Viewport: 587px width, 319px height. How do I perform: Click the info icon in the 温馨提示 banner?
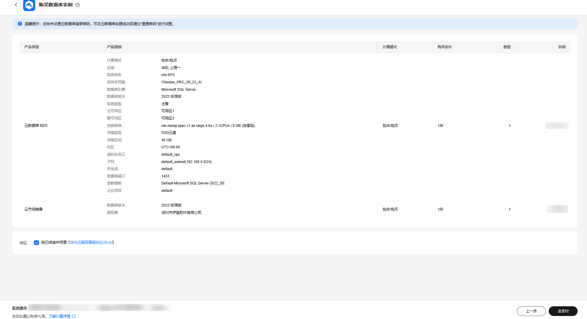click(x=20, y=24)
